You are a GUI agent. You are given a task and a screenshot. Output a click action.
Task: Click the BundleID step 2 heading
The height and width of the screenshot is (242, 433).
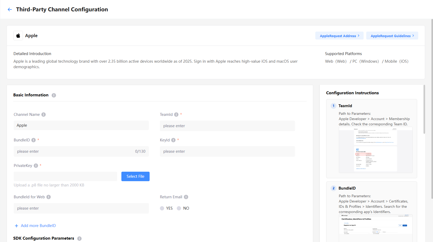pyautogui.click(x=347, y=188)
